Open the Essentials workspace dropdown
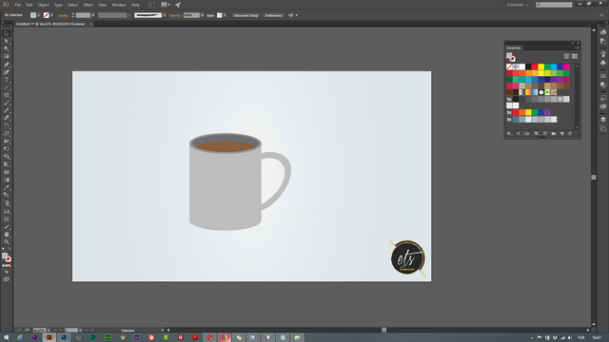Viewport: 609px width, 342px height. pos(518,5)
